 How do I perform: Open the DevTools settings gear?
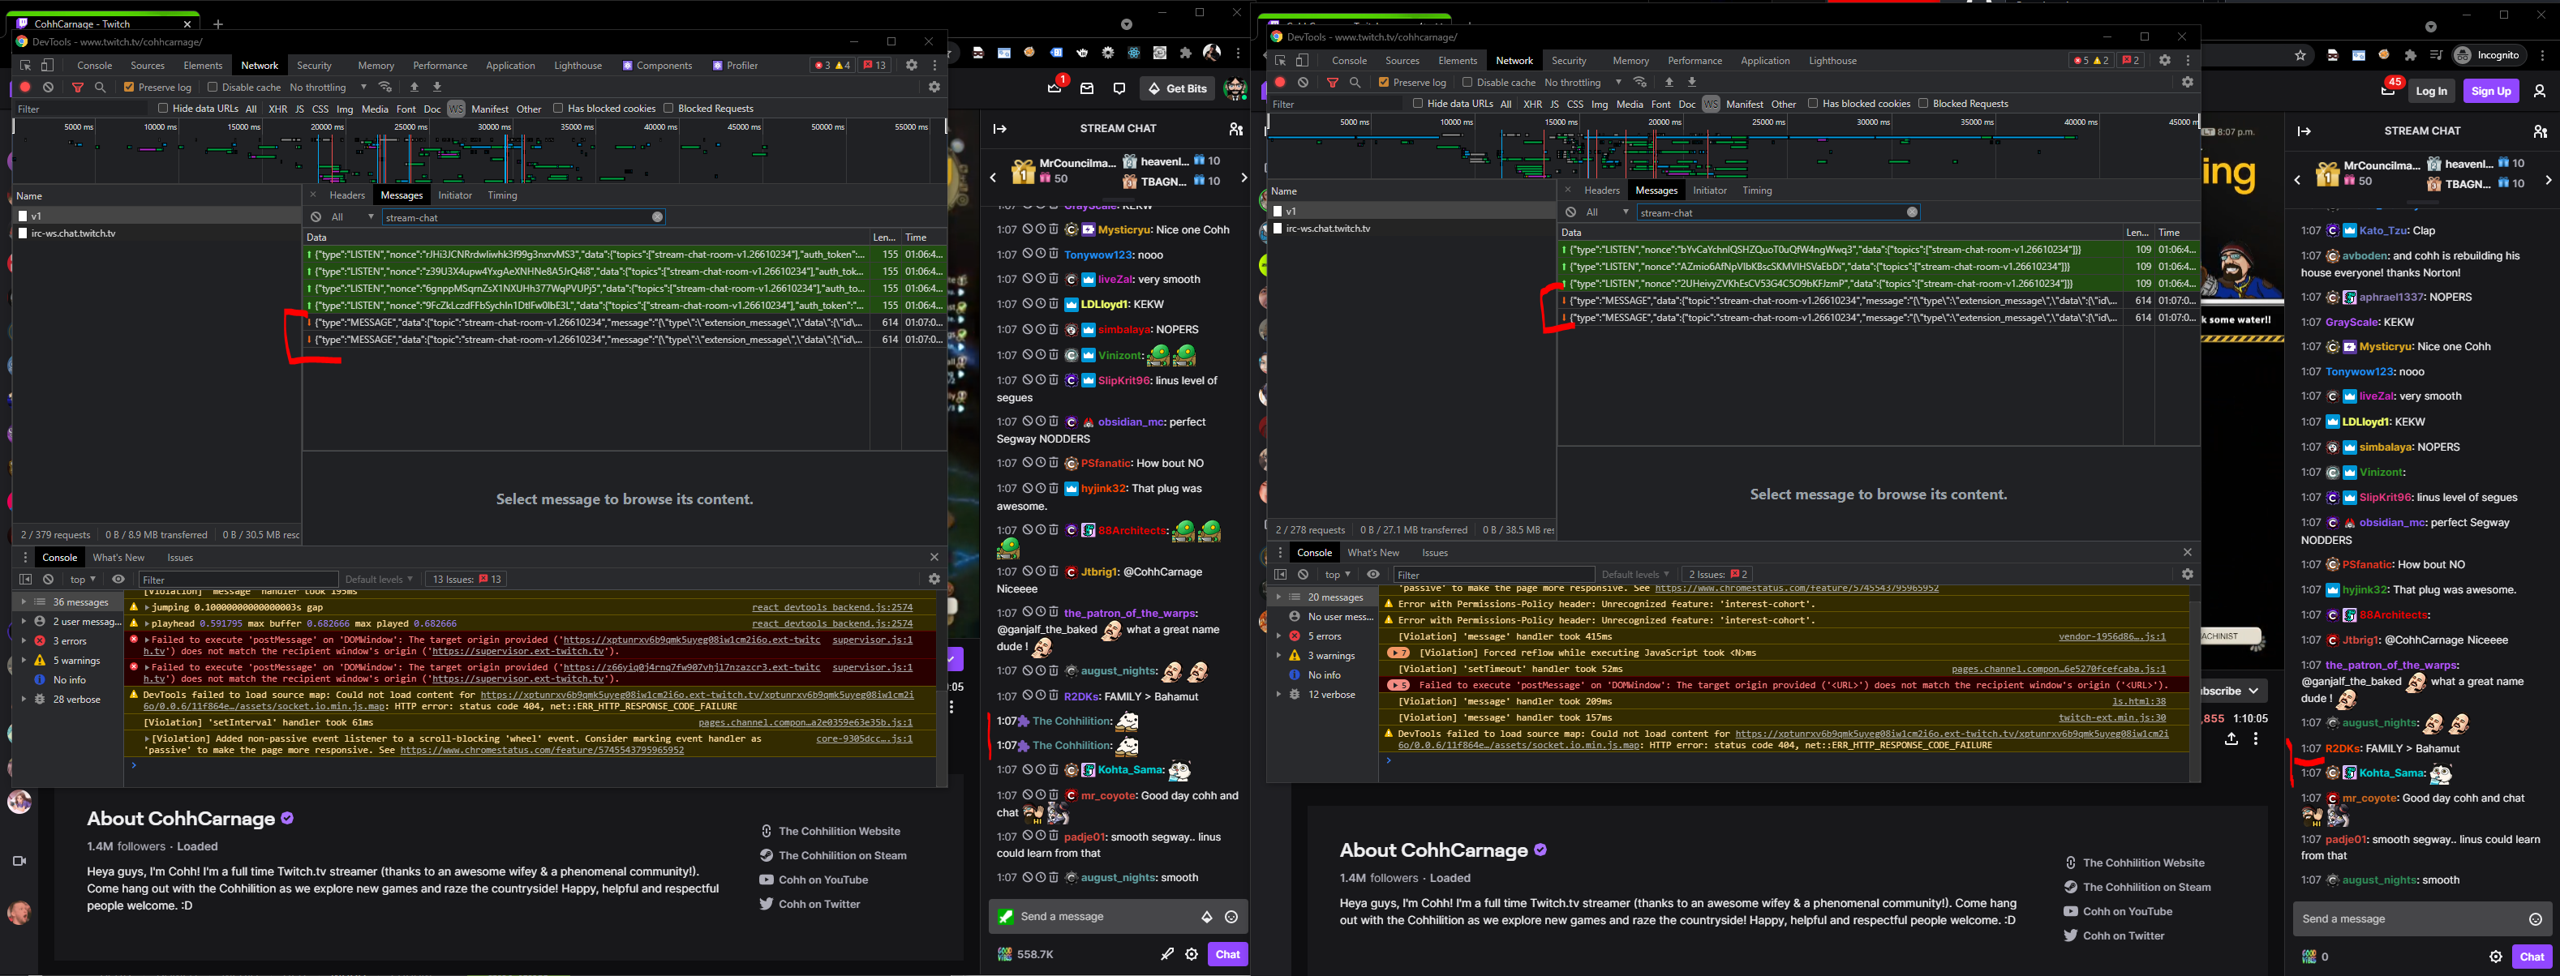(x=913, y=66)
